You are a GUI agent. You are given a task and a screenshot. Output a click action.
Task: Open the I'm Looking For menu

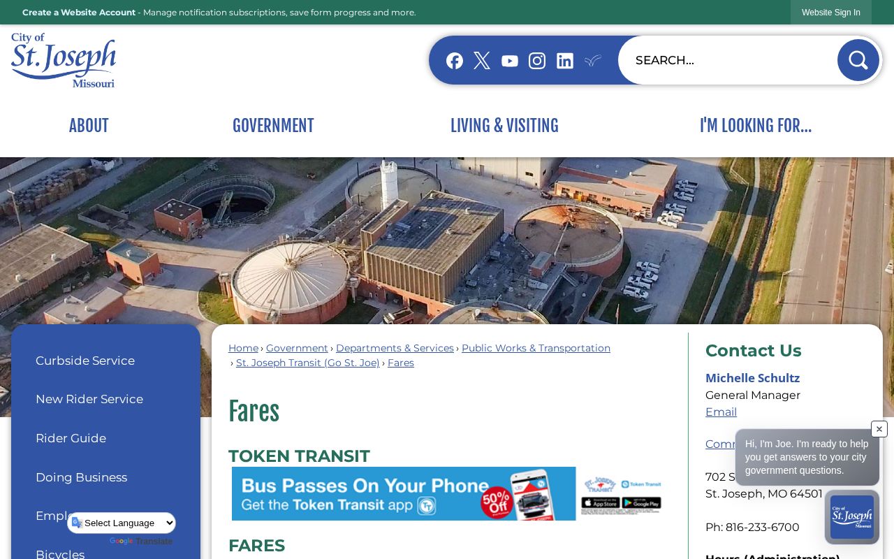click(756, 126)
